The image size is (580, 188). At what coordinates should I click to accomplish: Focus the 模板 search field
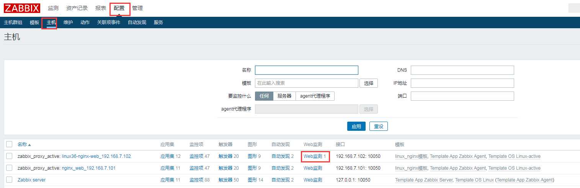307,83
